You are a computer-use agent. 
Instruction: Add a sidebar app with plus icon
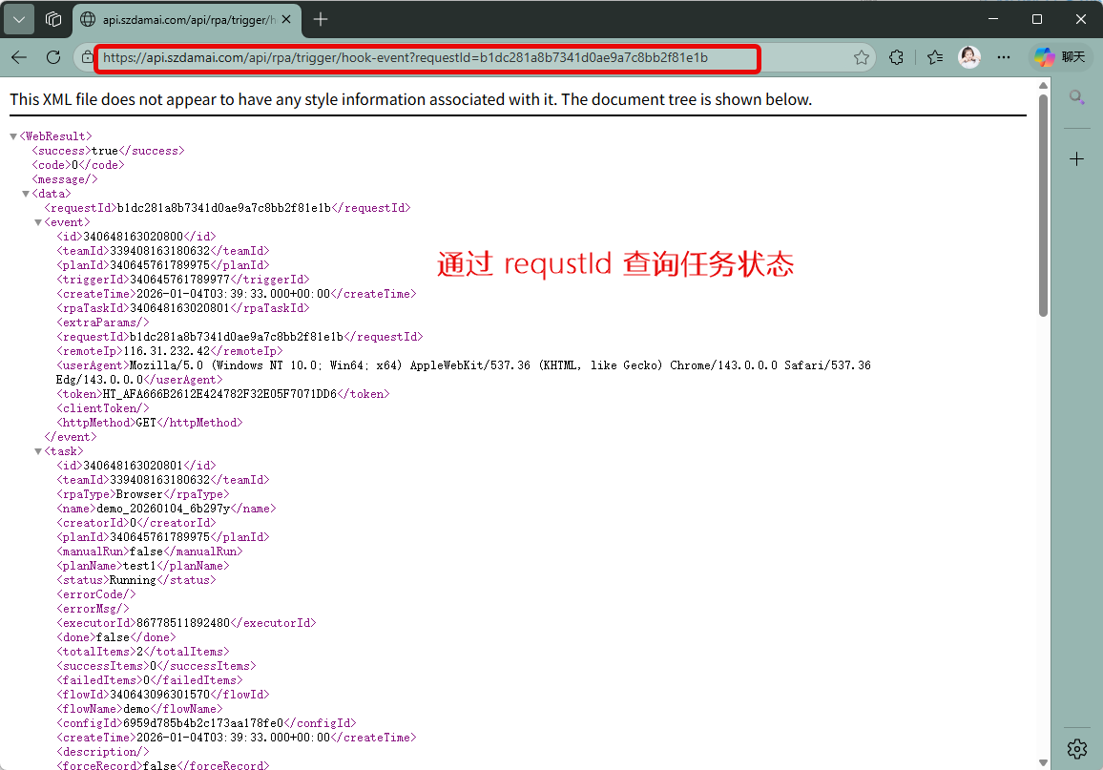[1076, 158]
